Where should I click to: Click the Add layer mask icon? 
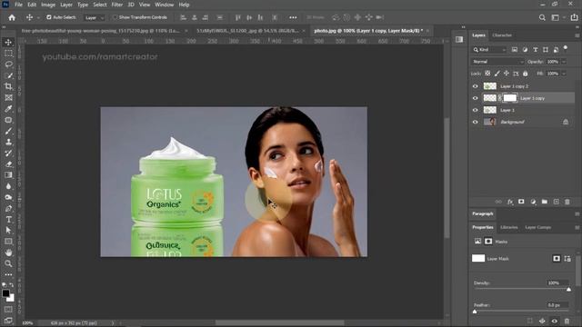pyautogui.click(x=521, y=202)
